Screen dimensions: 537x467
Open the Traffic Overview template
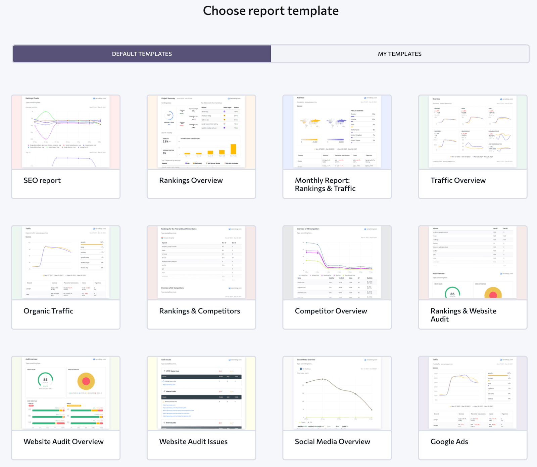[x=472, y=133]
